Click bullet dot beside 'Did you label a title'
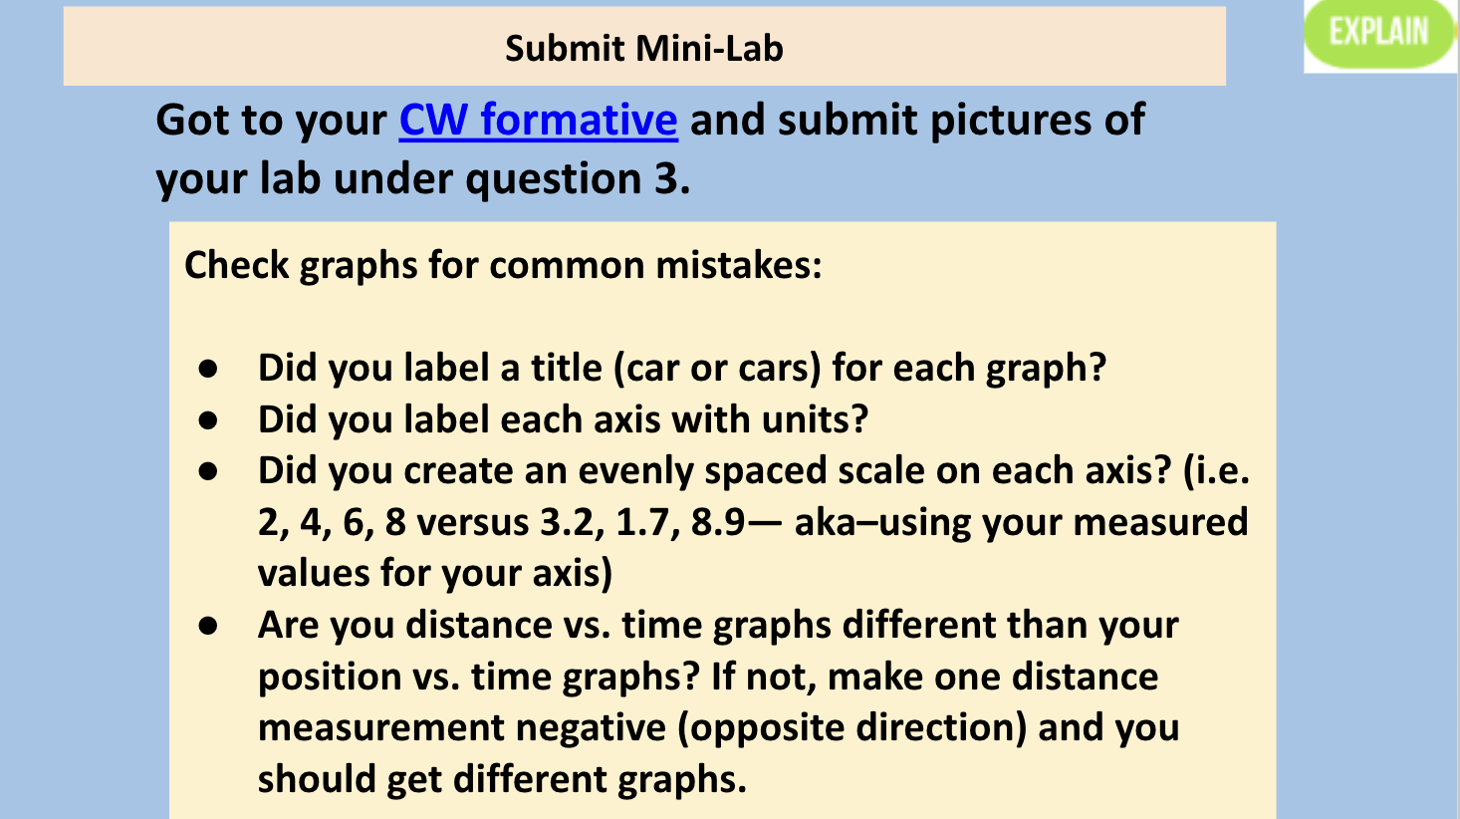The height and width of the screenshot is (819, 1460). click(208, 369)
